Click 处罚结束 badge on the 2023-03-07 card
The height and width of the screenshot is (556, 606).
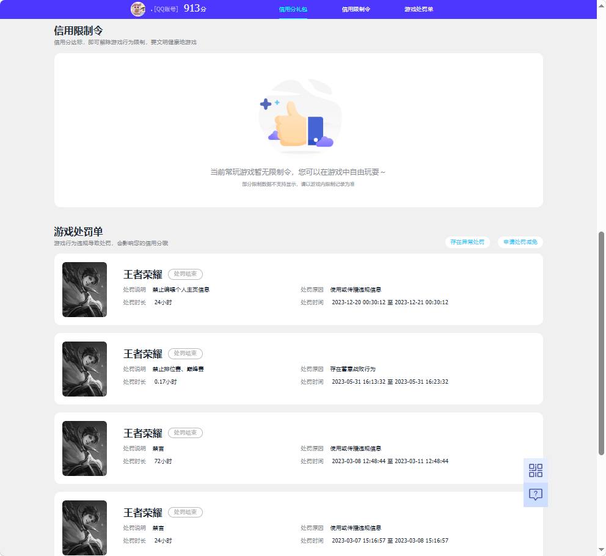tap(185, 512)
